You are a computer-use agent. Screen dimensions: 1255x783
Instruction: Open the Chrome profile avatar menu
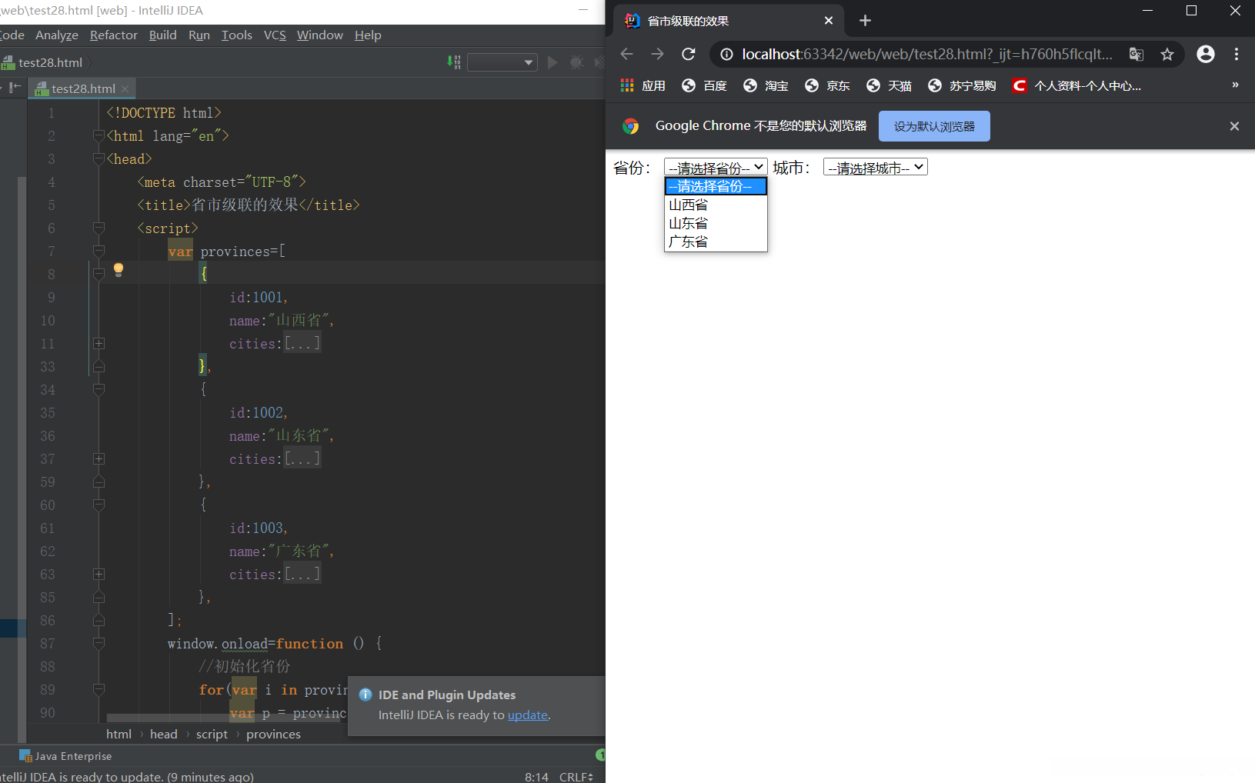pyautogui.click(x=1206, y=54)
